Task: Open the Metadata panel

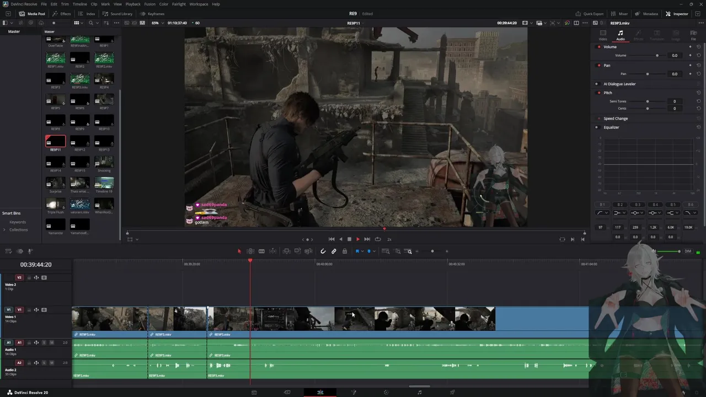Action: [x=646, y=14]
